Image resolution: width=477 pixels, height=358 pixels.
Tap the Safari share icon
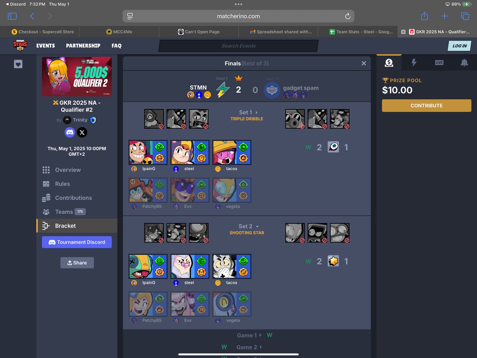pyautogui.click(x=425, y=16)
